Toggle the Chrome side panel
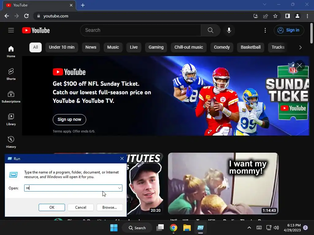Screen dimensions: 314x235 point(288,16)
